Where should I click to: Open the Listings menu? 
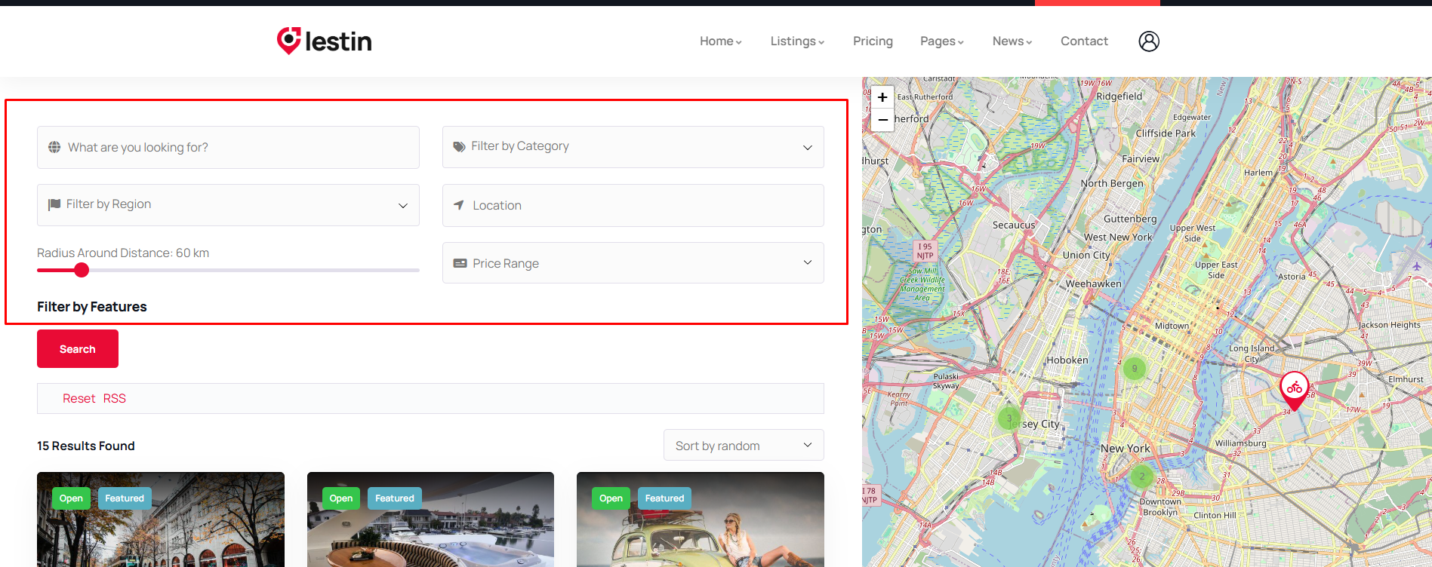(797, 41)
